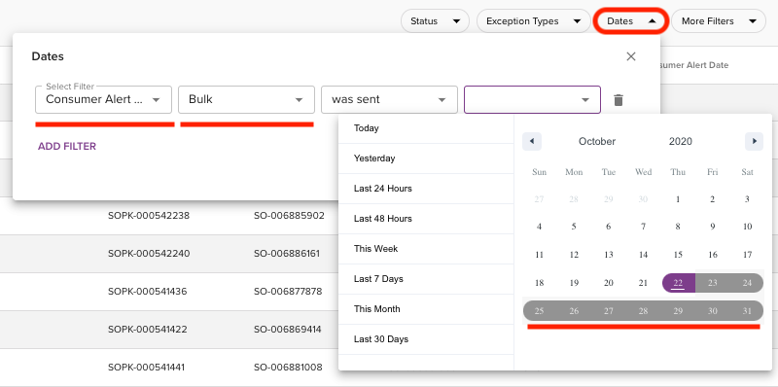This screenshot has width=778, height=387.
Task: Open the Status filter dropdown
Action: [x=435, y=20]
